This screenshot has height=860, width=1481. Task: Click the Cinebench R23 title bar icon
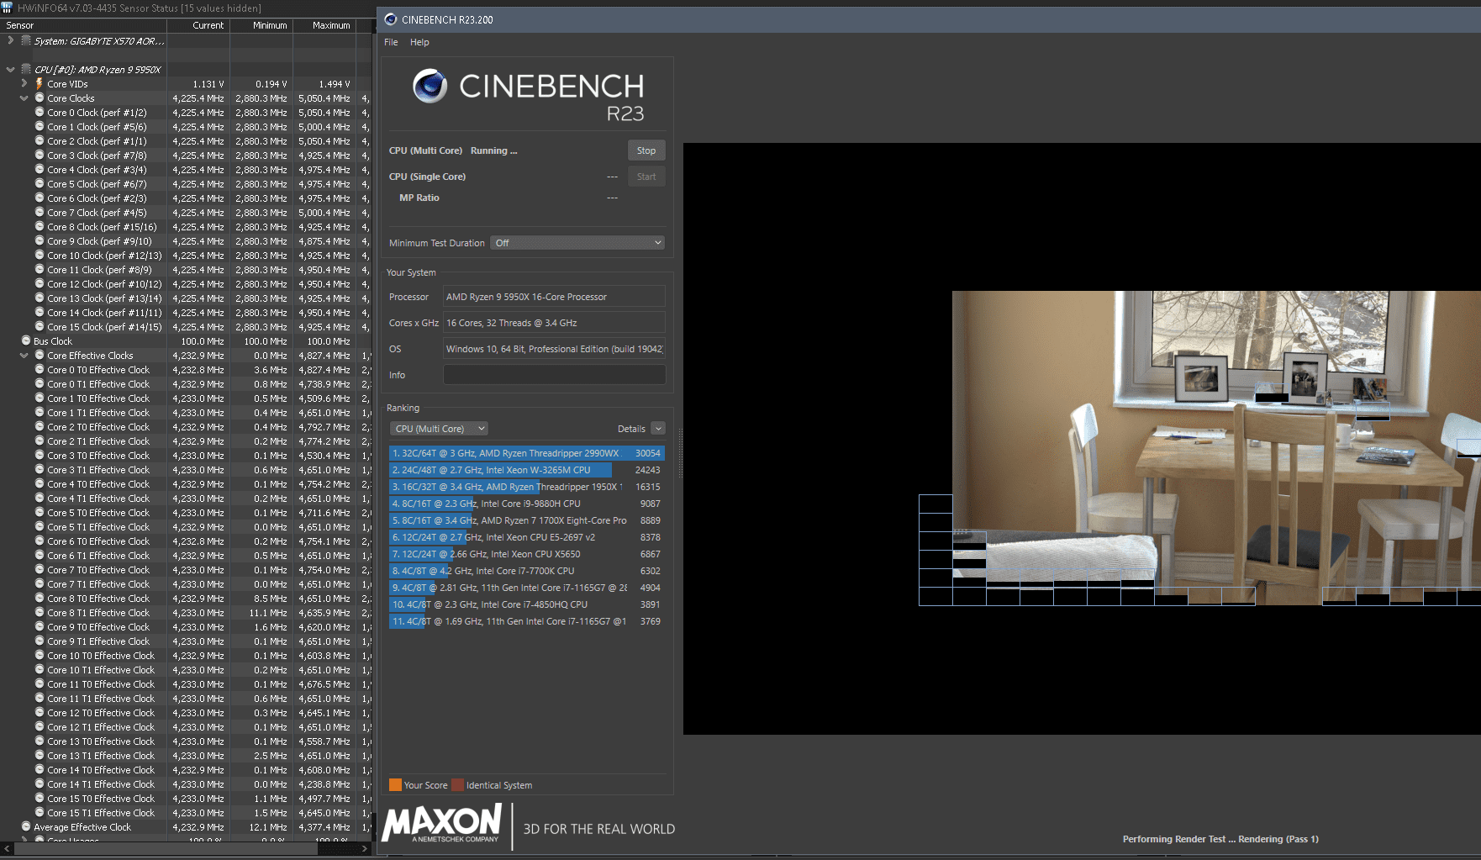(391, 19)
